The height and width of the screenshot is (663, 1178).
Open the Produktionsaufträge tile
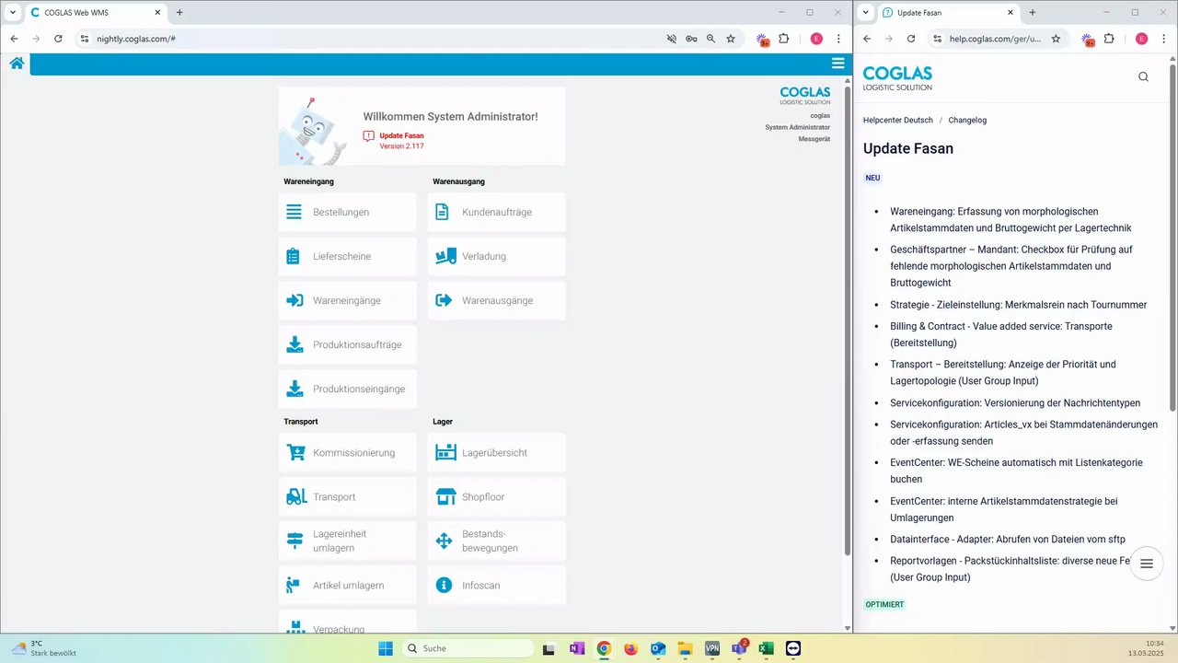click(348, 344)
